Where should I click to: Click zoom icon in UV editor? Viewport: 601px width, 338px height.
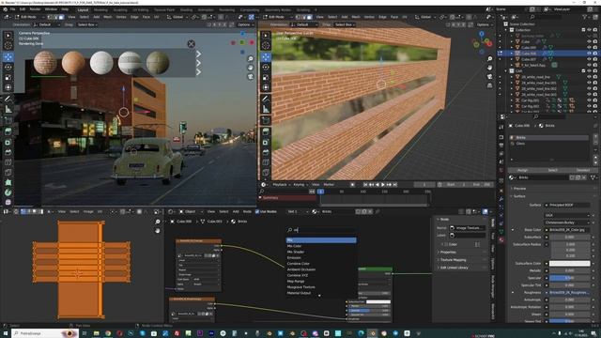[158, 222]
